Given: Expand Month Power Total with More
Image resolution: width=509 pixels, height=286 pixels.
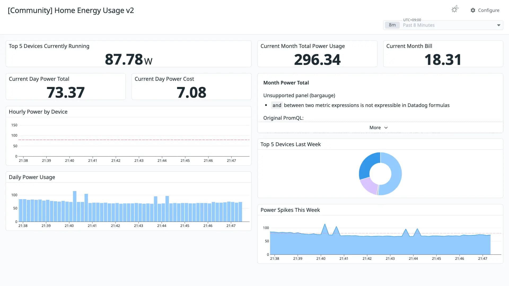Looking at the screenshot, I should 379,128.
